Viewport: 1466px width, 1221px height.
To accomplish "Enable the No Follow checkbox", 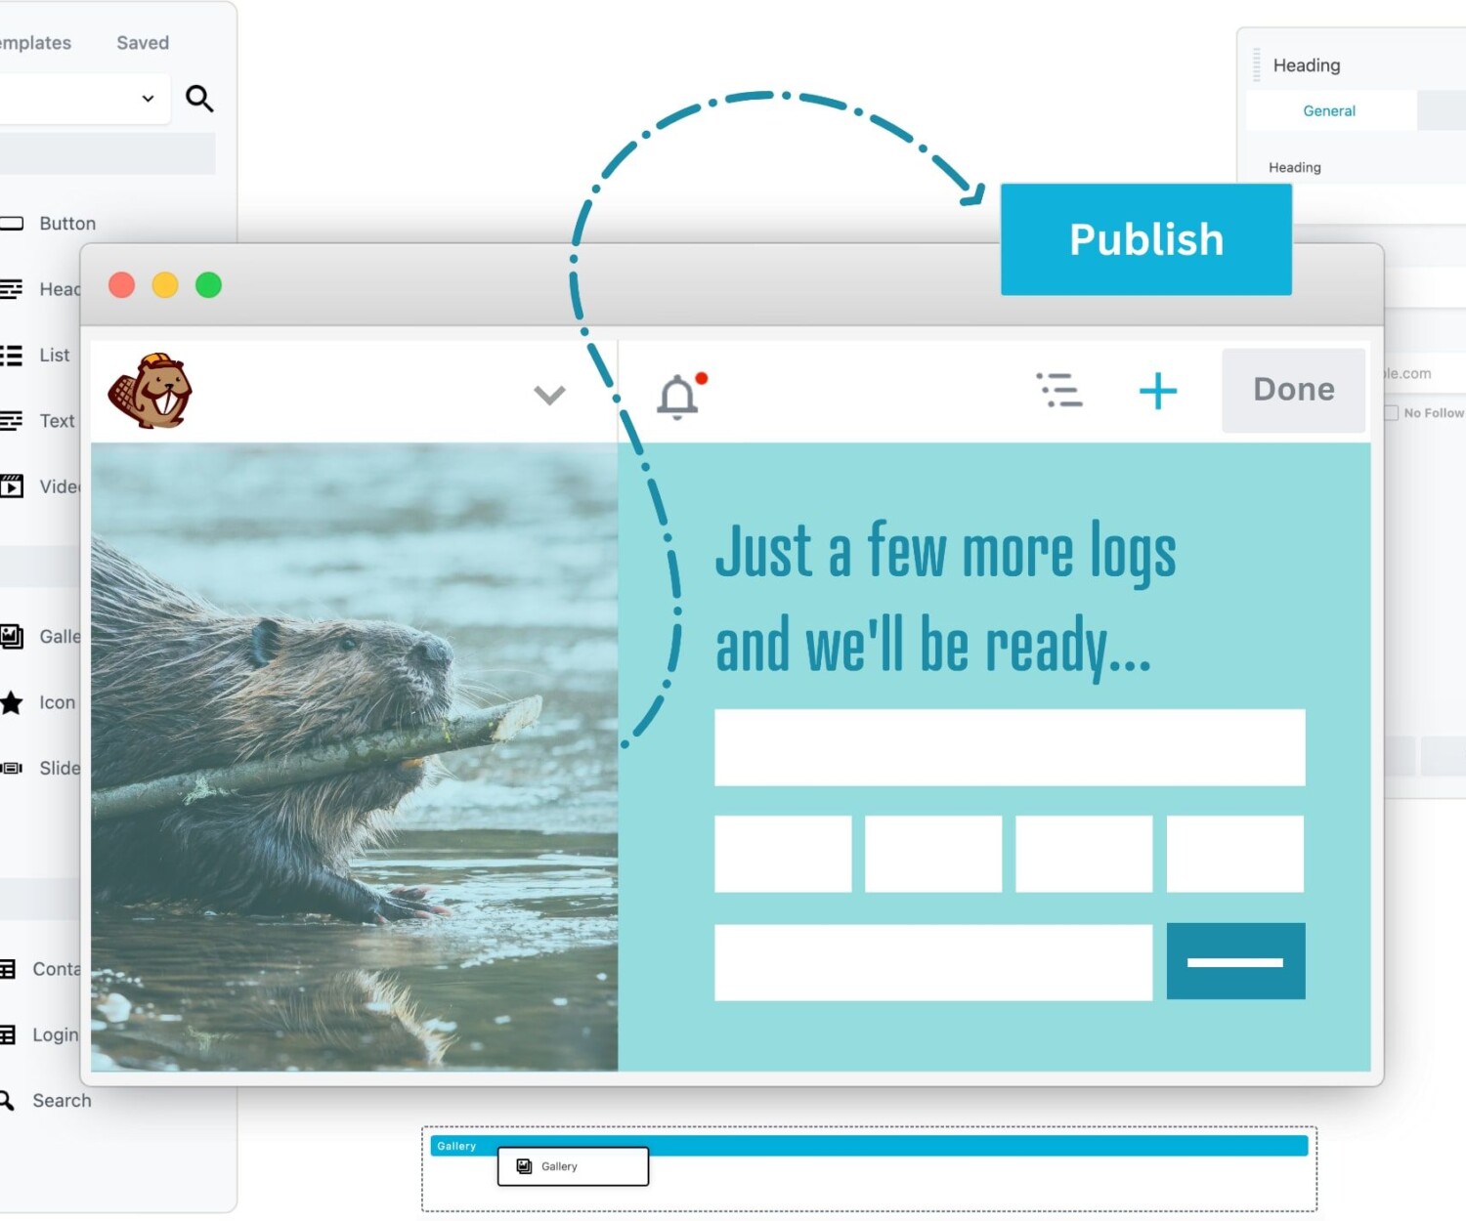I will (x=1391, y=413).
